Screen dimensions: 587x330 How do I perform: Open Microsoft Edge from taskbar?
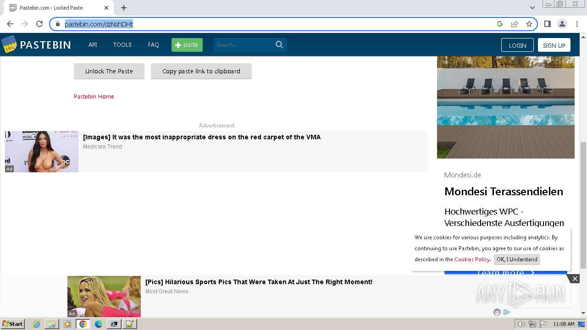coord(99,324)
